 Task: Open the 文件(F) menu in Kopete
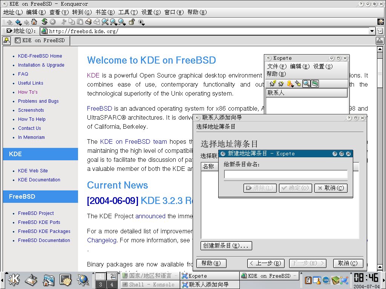pyautogui.click(x=277, y=66)
